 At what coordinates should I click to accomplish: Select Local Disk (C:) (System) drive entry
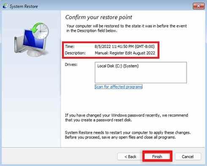pos(118,66)
